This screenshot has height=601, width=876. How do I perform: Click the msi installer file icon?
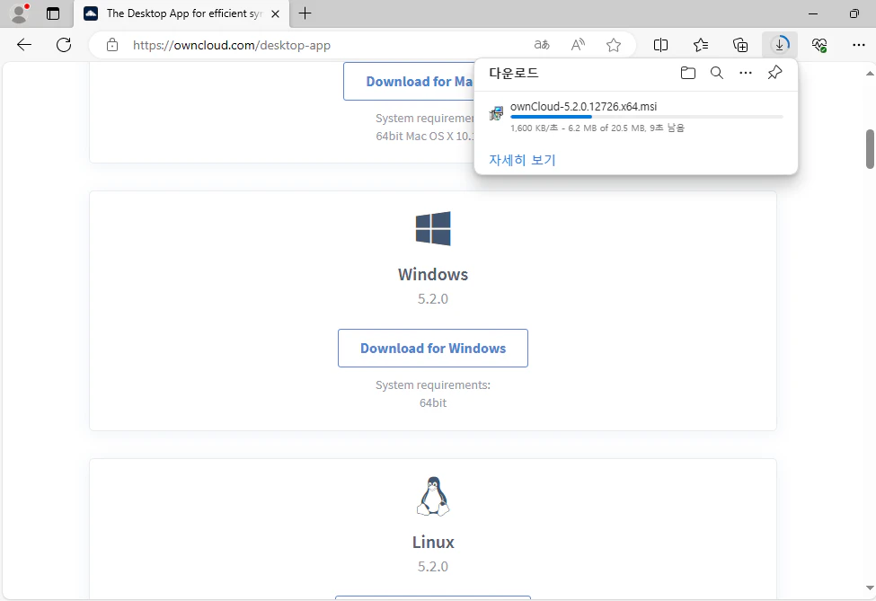coord(496,113)
